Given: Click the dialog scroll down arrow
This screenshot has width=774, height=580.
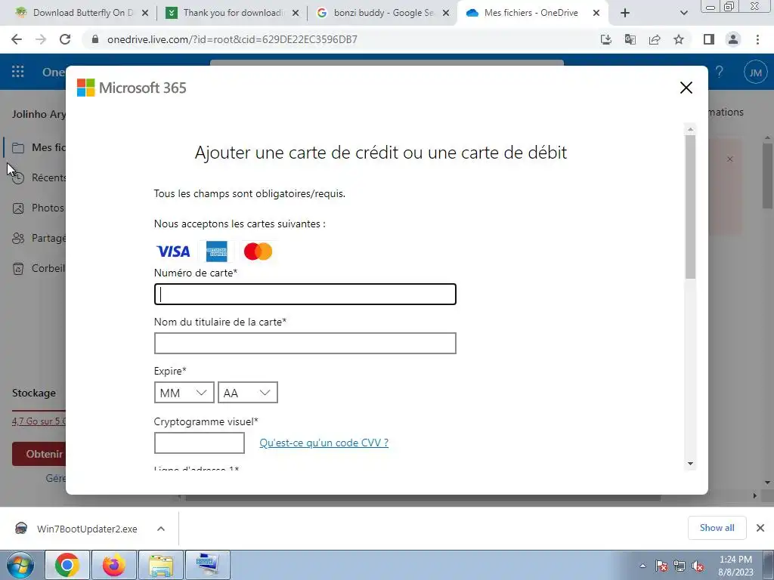Looking at the screenshot, I should (x=690, y=464).
